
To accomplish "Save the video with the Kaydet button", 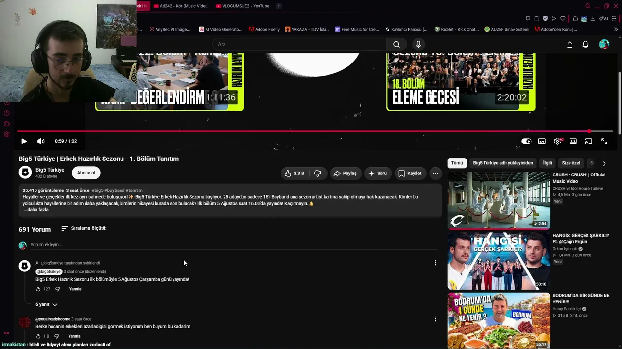I will (x=410, y=173).
